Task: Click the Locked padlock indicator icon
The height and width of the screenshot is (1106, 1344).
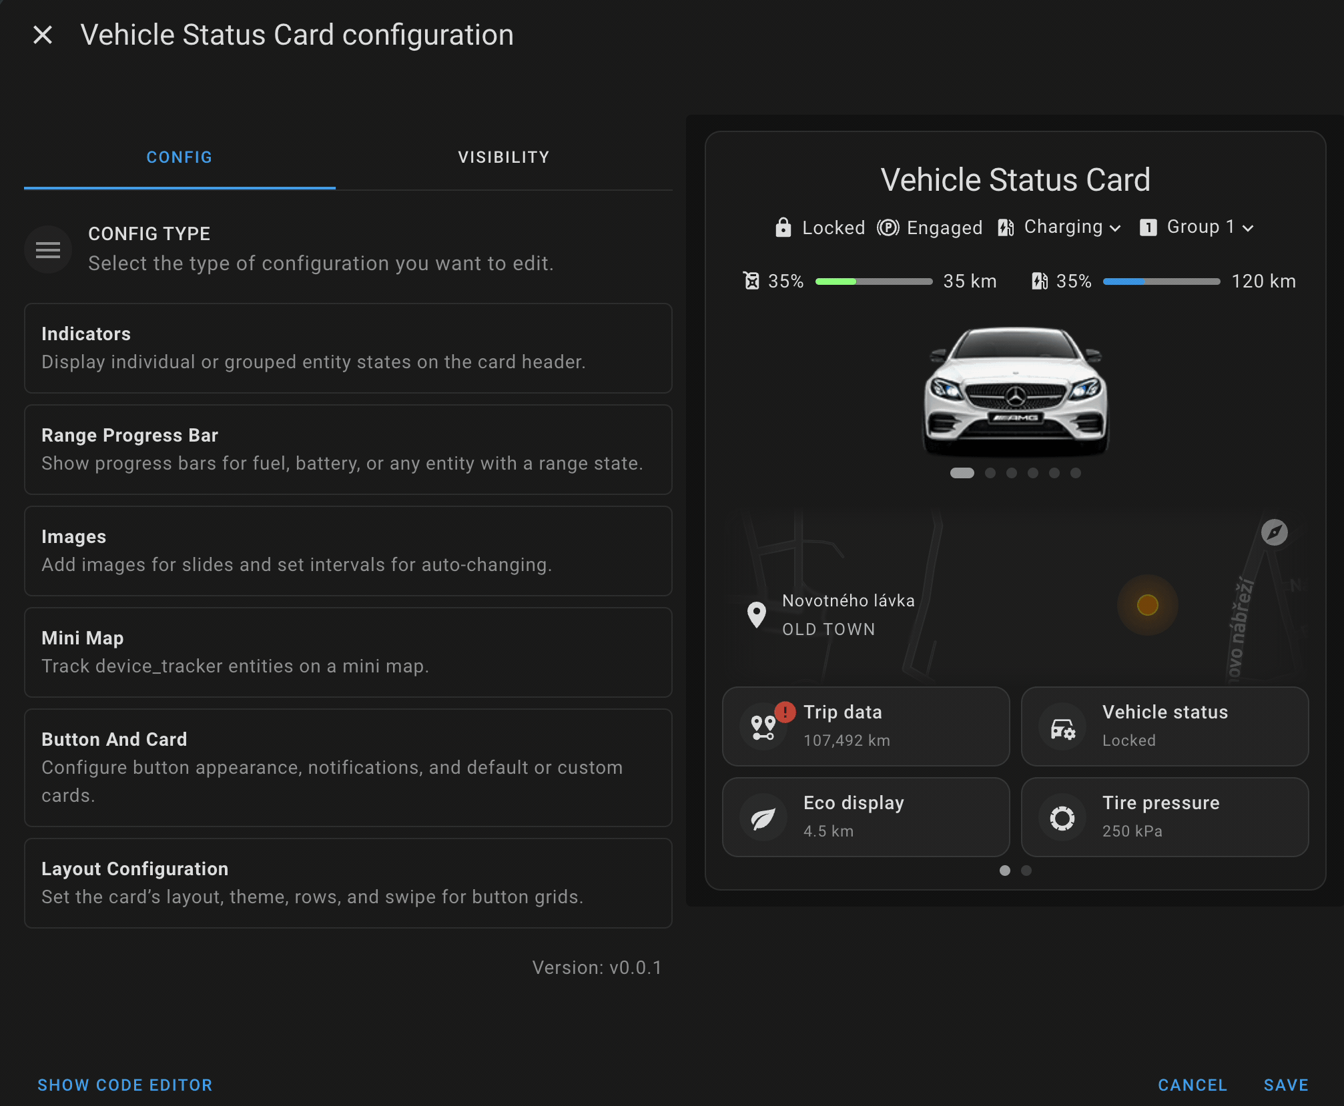Action: pyautogui.click(x=783, y=227)
